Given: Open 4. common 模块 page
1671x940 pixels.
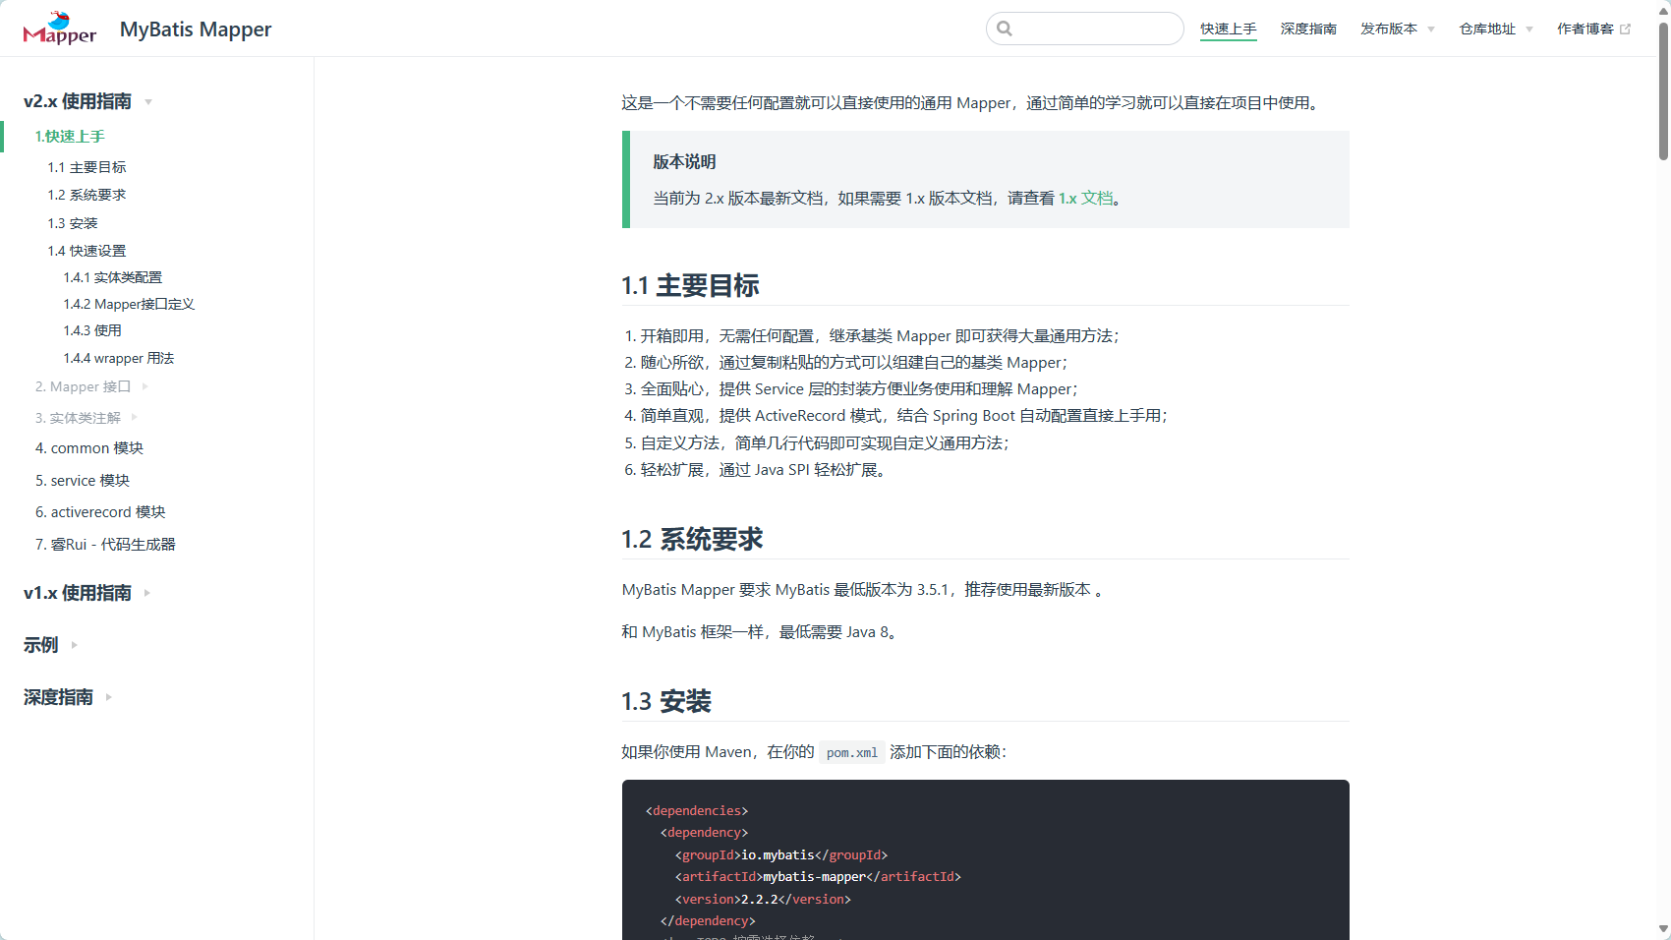Looking at the screenshot, I should pos(89,448).
